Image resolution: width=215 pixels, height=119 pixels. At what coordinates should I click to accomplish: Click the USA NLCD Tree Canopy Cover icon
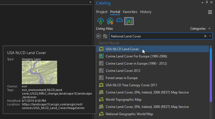[101, 85]
